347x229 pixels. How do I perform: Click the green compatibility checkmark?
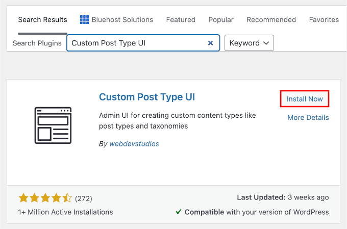point(179,212)
